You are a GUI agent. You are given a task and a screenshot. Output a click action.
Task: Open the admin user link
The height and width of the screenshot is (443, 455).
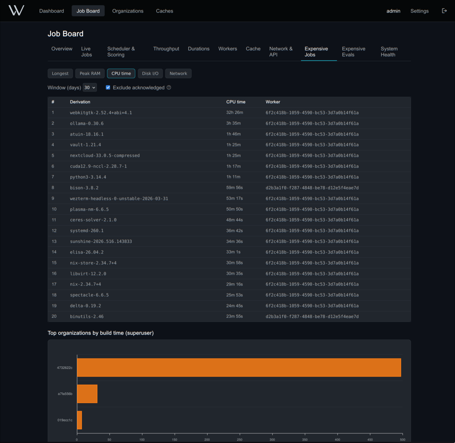pos(393,11)
